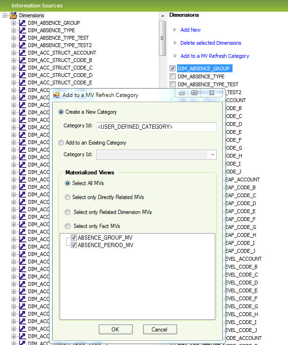288x345 pixels.
Task: Click the Add to a MV Refresh Category link
Action: (214, 56)
